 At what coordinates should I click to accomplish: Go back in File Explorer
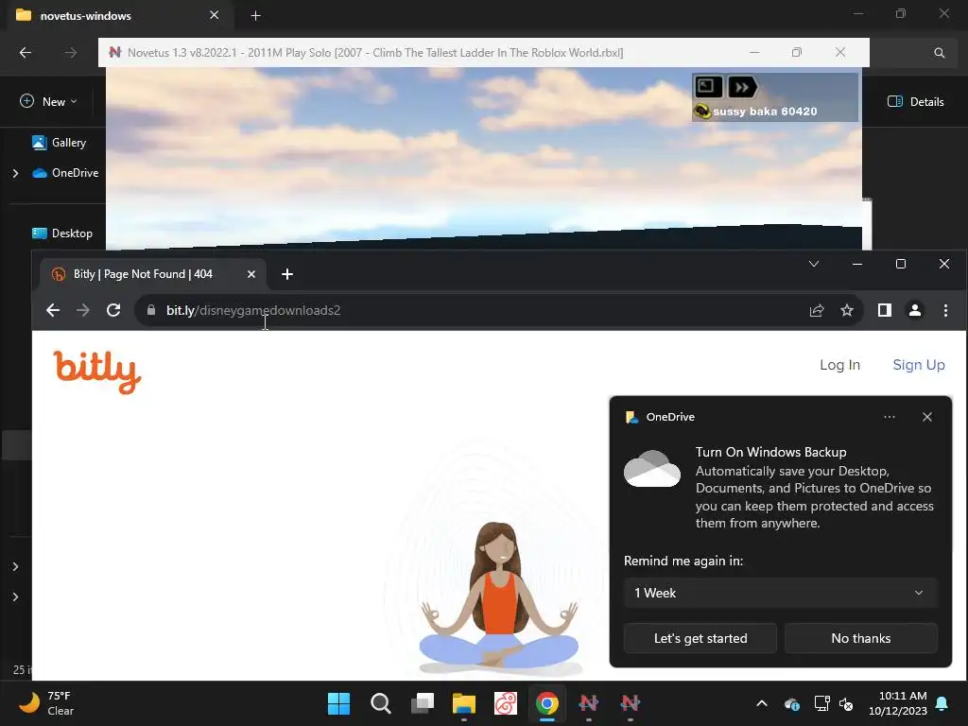tap(26, 53)
